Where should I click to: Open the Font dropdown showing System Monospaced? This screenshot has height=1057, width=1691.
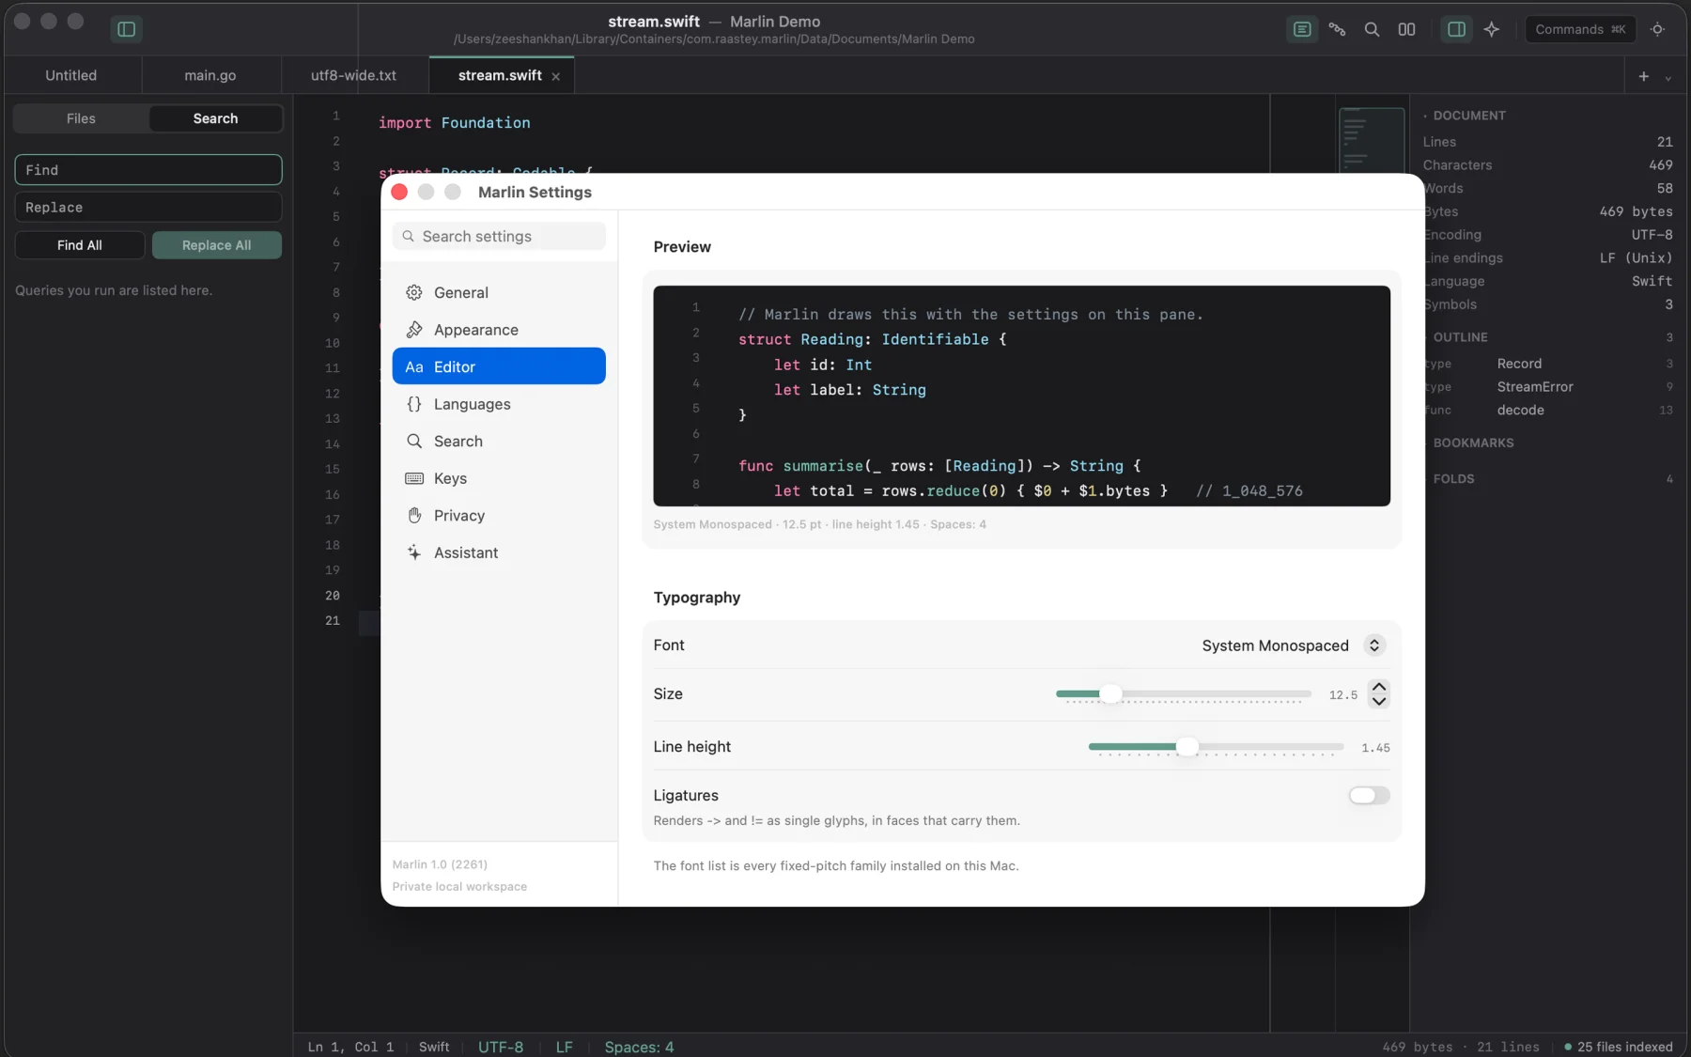pyautogui.click(x=1293, y=645)
